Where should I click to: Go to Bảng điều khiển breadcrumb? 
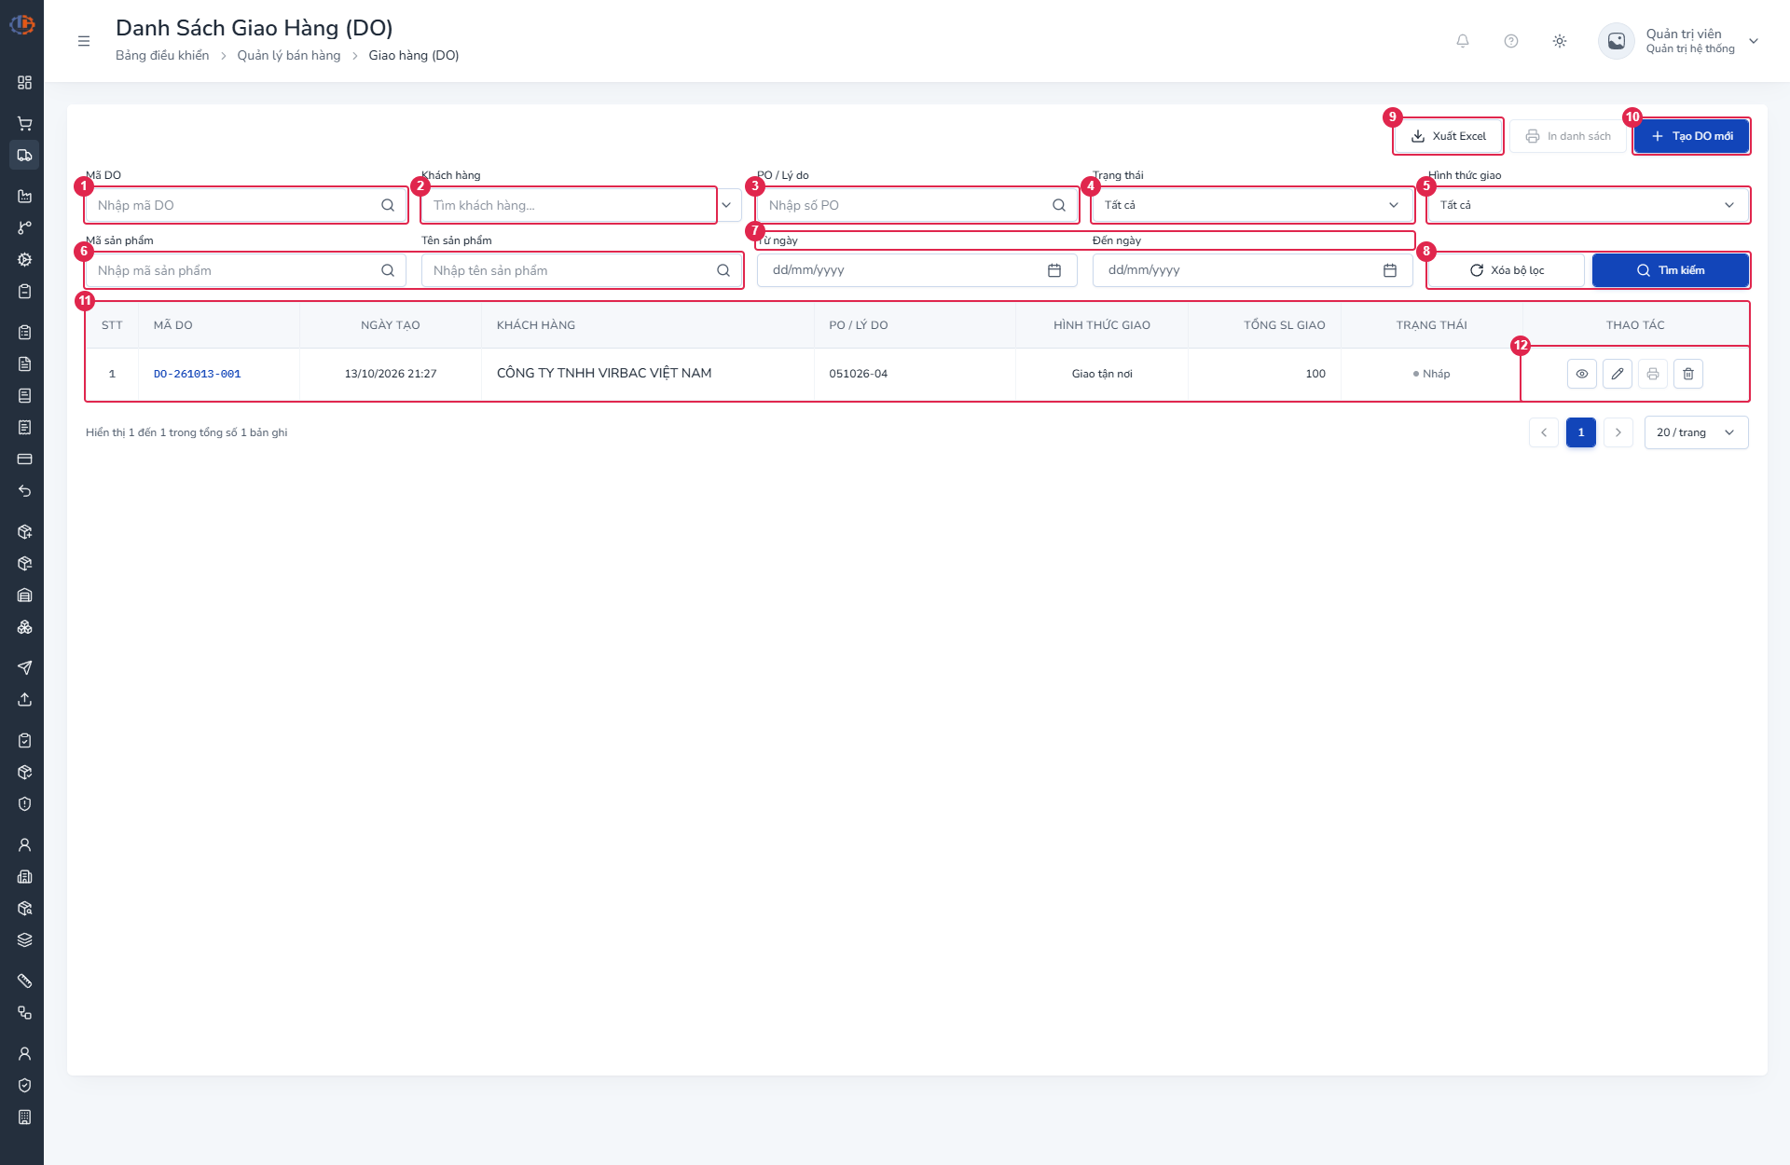162,56
